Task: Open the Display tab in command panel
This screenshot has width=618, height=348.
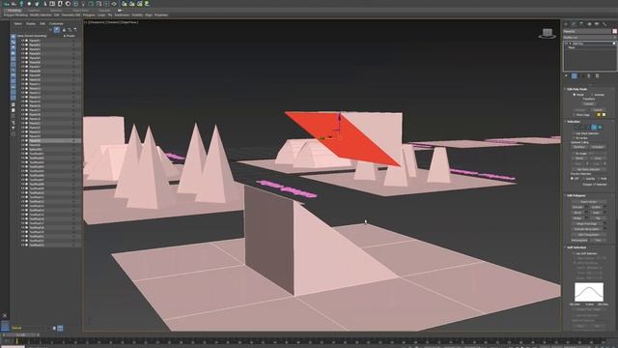Action: [x=597, y=24]
